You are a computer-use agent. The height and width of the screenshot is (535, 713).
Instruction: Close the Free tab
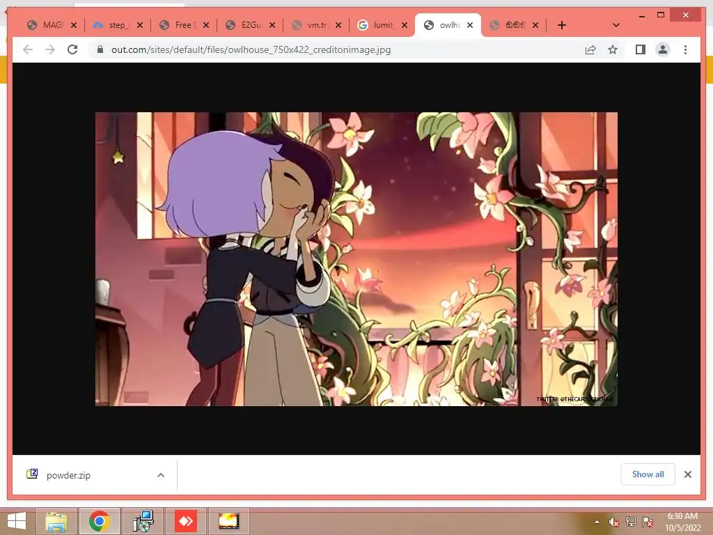click(x=206, y=25)
